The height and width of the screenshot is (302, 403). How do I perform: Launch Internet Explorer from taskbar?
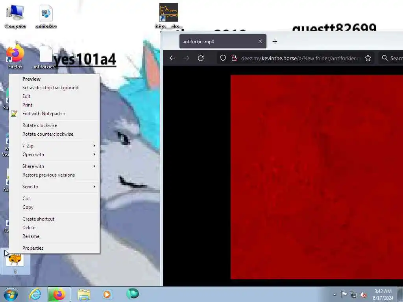35,294
